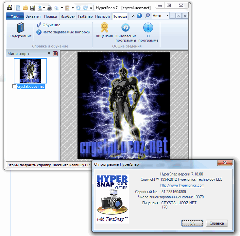Save the image using the floppy disk icon

click(33, 8)
